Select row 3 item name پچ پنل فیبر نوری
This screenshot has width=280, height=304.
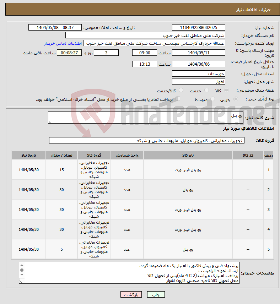[x=188, y=210]
